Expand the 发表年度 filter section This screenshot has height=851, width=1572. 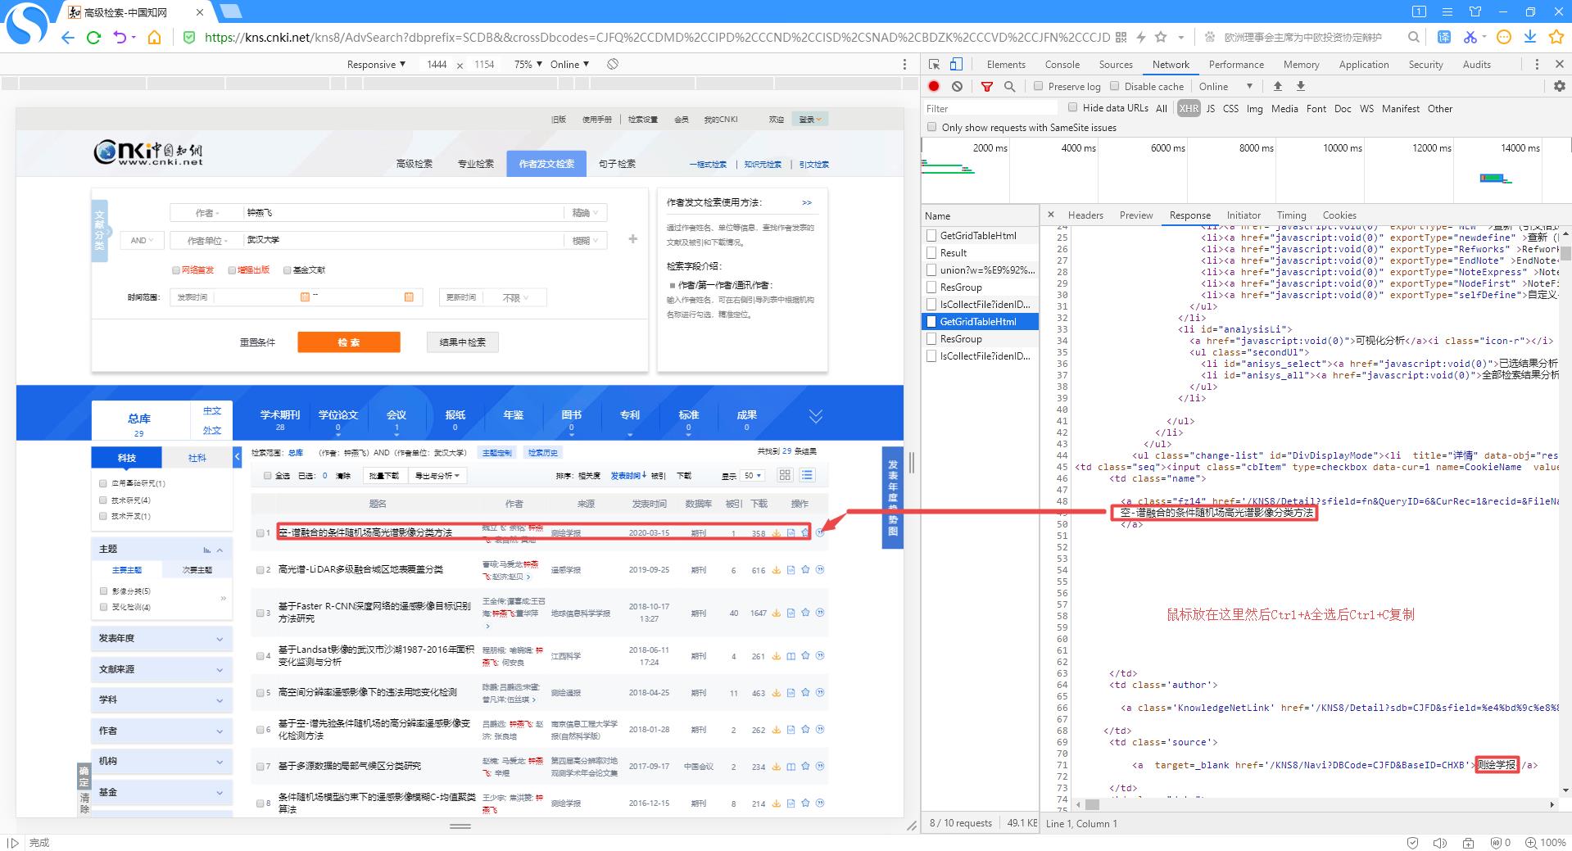tap(161, 638)
